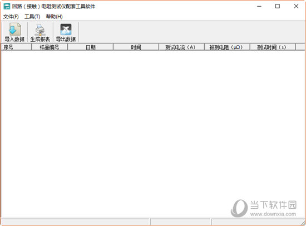Open the 帮助(H) menu
This screenshot has width=306, height=226.
54,17
